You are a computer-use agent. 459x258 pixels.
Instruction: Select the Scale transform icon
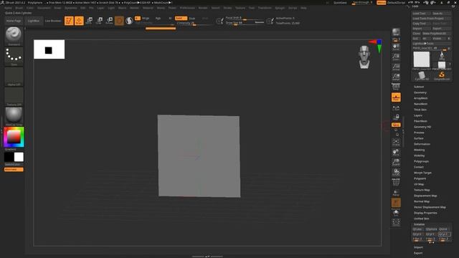coord(99,21)
